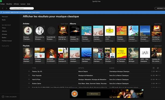Click the search magnifier icon
The width and height of the screenshot is (165, 100).
coord(11,8)
